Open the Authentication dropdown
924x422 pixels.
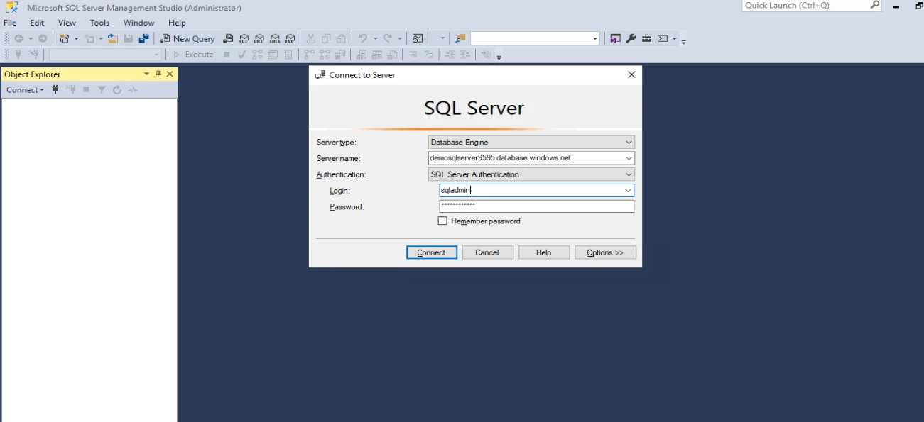(628, 174)
